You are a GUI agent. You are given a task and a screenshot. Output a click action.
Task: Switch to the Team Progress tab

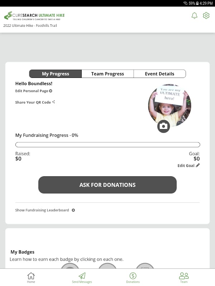[107, 74]
